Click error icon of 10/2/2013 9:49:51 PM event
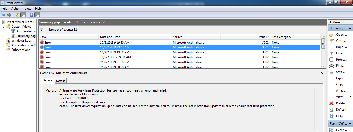Viewport: 353px width, 132px height. point(42,52)
